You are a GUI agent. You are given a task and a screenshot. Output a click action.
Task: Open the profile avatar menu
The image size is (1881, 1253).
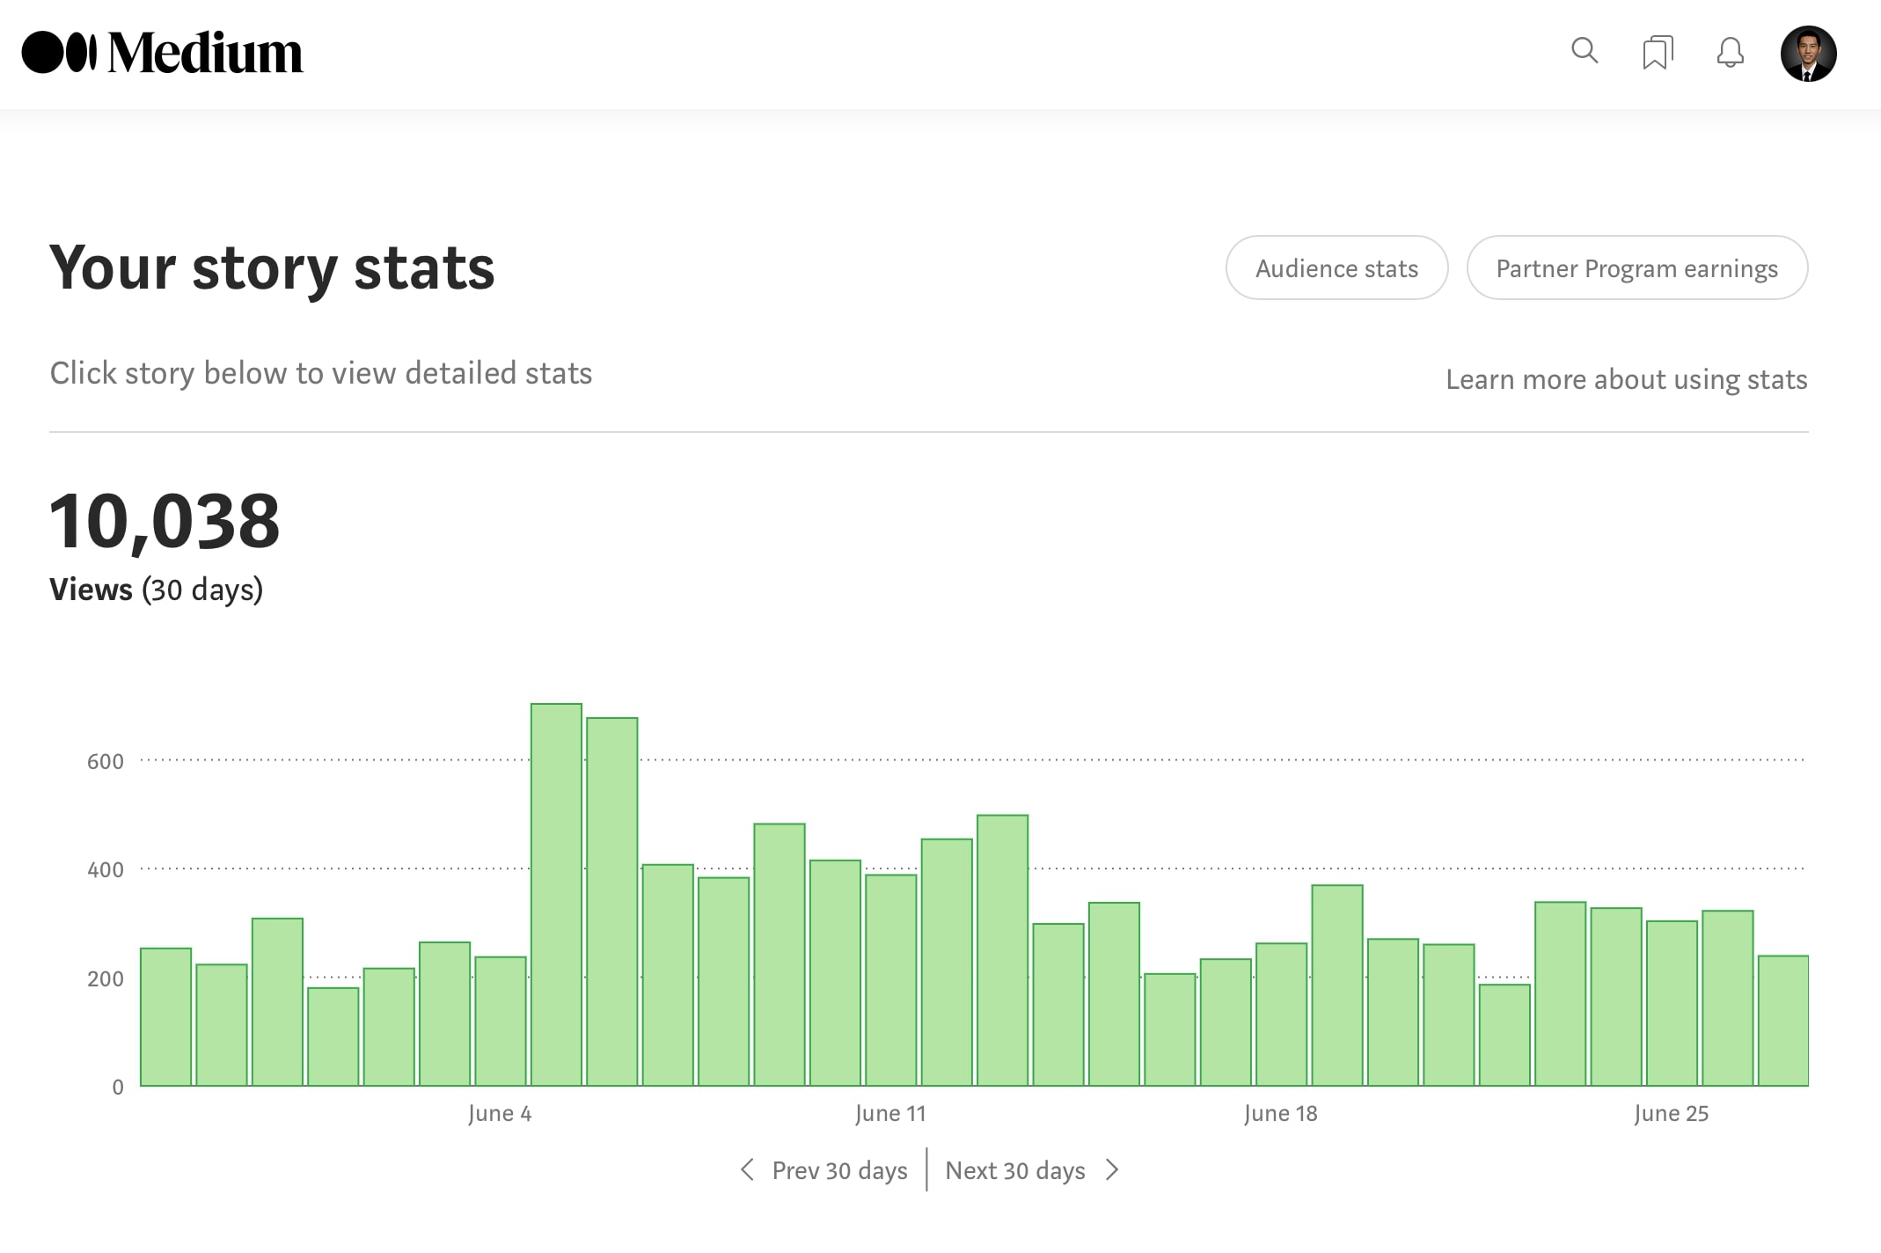point(1808,54)
